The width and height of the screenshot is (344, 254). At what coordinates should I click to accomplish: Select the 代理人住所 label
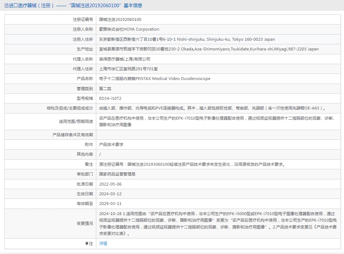(83, 69)
